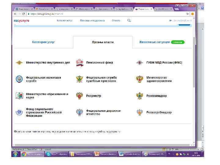Click the orange extension icon beside address bar
The image size is (220, 165).
point(193,14)
